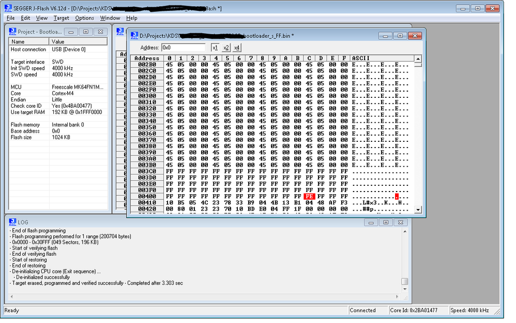Click LOG panel scrollbar up arrow
516x323 pixels.
tap(405, 231)
